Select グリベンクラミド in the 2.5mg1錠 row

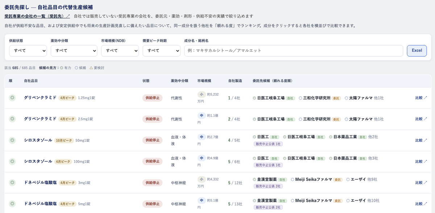(x=40, y=119)
